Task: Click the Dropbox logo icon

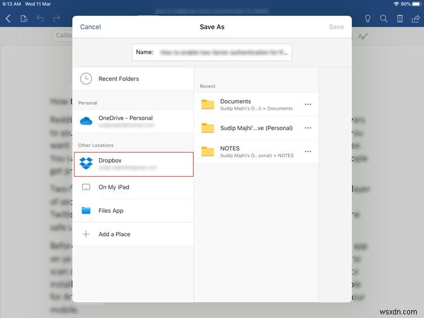Action: (86, 164)
